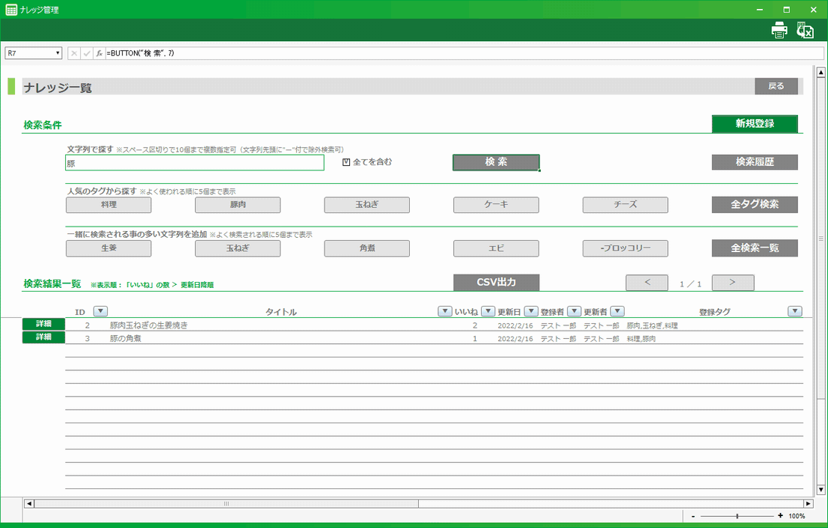Click the formula bar confirm checkmark
This screenshot has height=528, width=828.
(87, 53)
